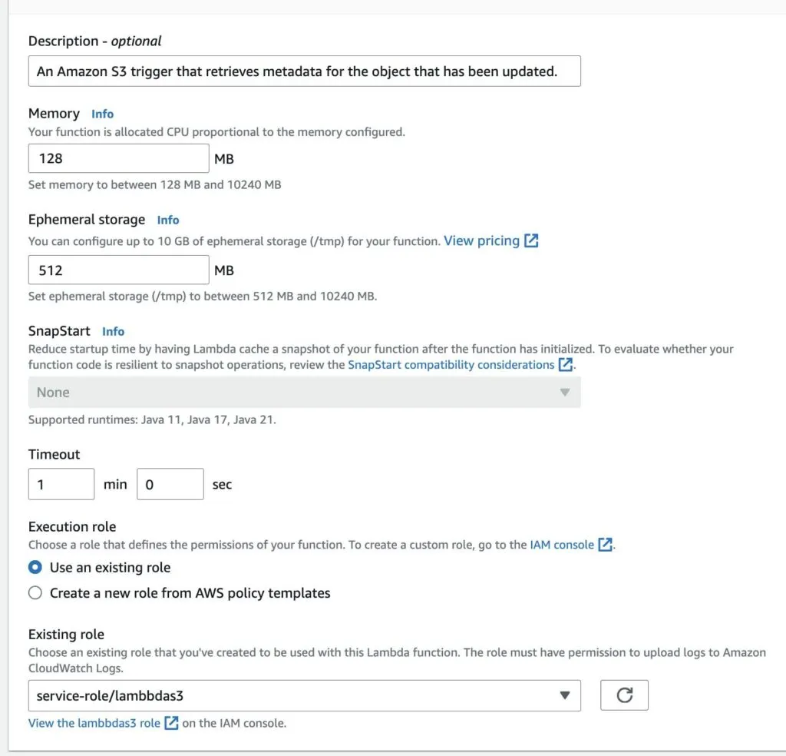Viewport: 786px width, 756px height.
Task: Refresh the existing role list
Action: point(624,695)
